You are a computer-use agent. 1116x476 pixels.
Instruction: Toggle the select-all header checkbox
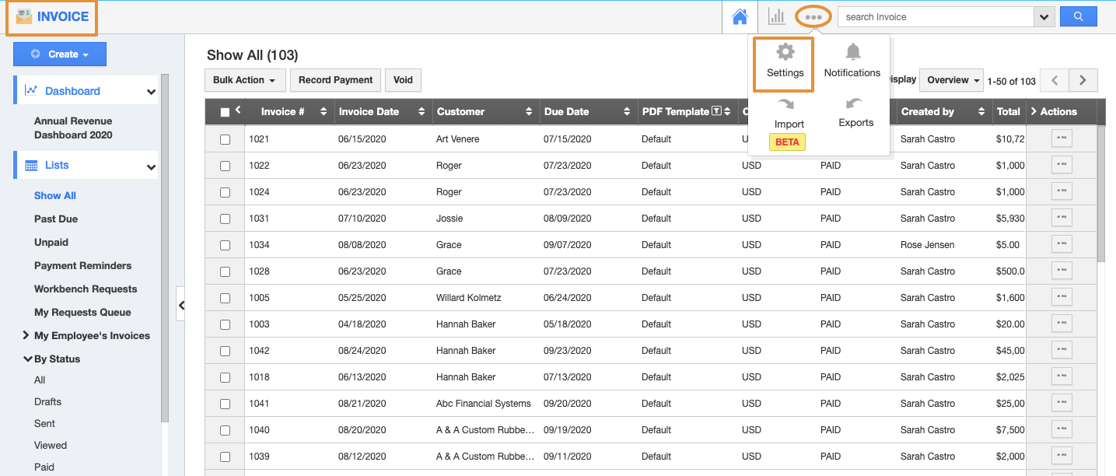tap(226, 112)
